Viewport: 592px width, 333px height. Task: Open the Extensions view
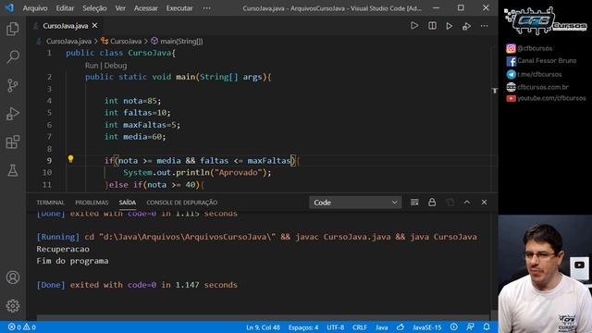[x=13, y=142]
